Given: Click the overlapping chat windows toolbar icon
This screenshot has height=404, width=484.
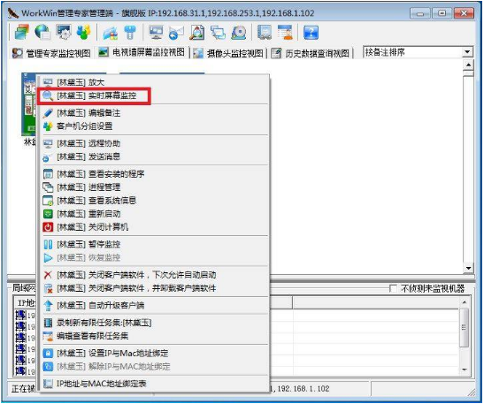Looking at the screenshot, I should [x=218, y=33].
